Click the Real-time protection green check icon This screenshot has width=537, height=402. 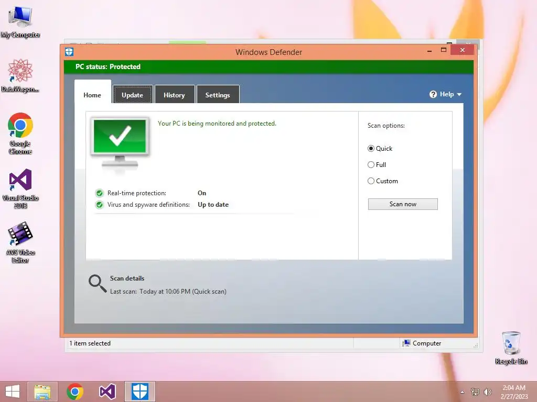point(99,193)
